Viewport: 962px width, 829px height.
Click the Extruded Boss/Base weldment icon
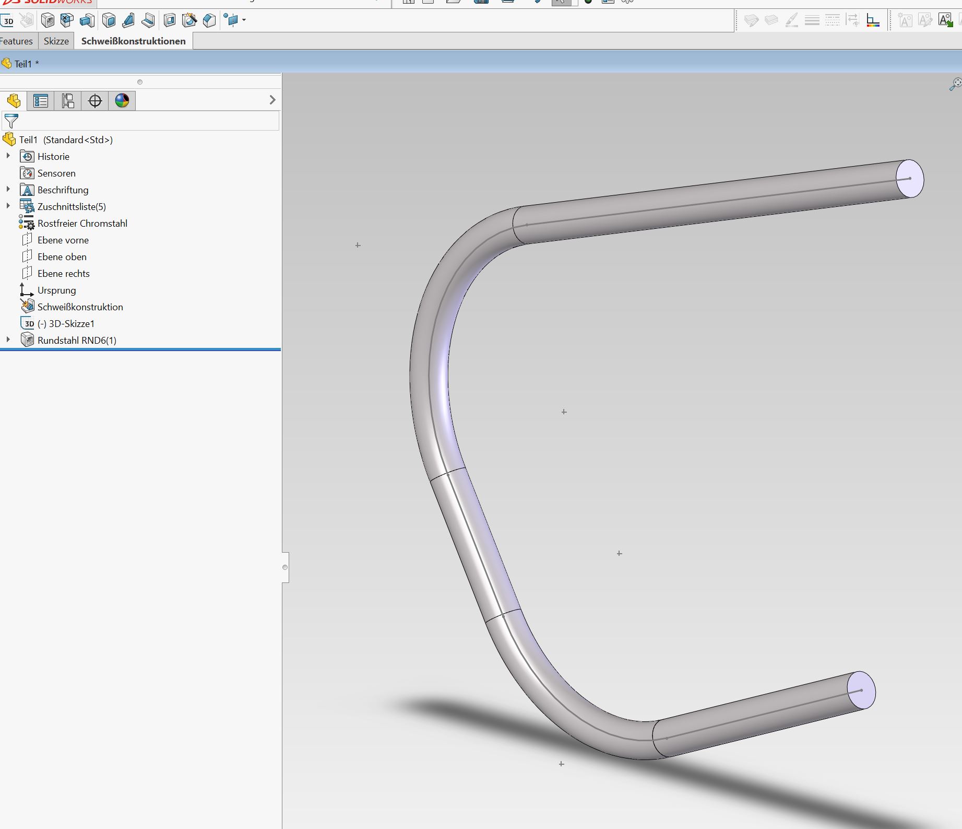87,21
